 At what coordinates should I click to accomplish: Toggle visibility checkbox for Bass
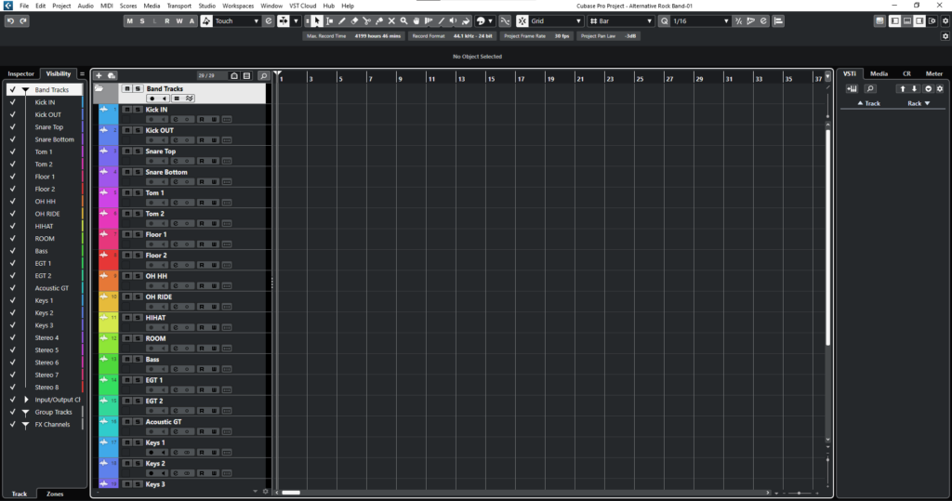click(x=13, y=251)
